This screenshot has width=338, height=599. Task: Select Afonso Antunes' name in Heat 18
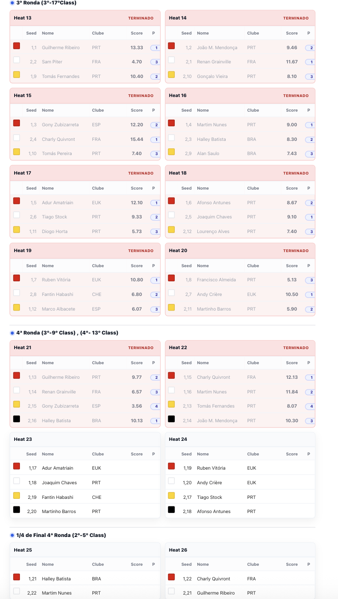point(214,202)
